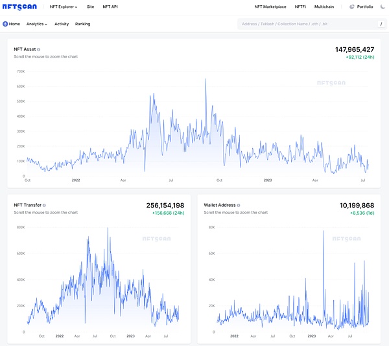Screen dimensions: 389x346
Task: Click info icon next to NFT Asset
Action: tap(39, 49)
